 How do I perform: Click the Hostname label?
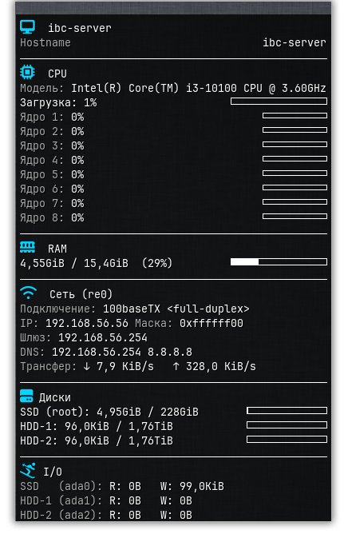[x=45, y=42]
